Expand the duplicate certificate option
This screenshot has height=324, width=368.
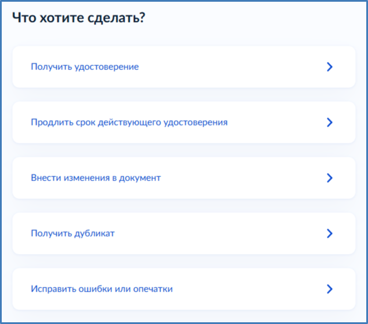pos(183,234)
